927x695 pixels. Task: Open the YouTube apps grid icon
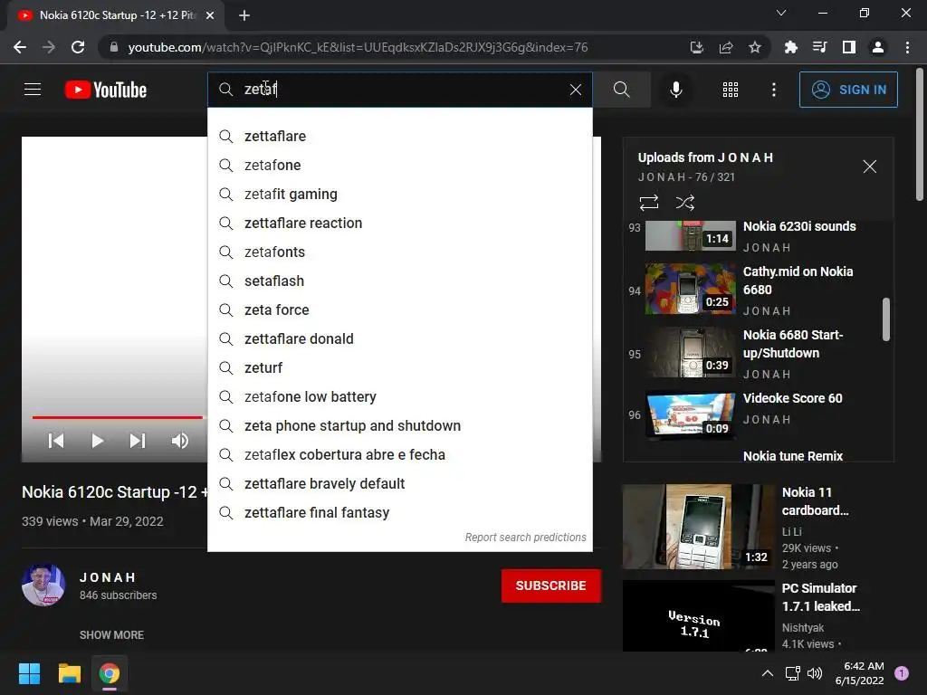(731, 90)
